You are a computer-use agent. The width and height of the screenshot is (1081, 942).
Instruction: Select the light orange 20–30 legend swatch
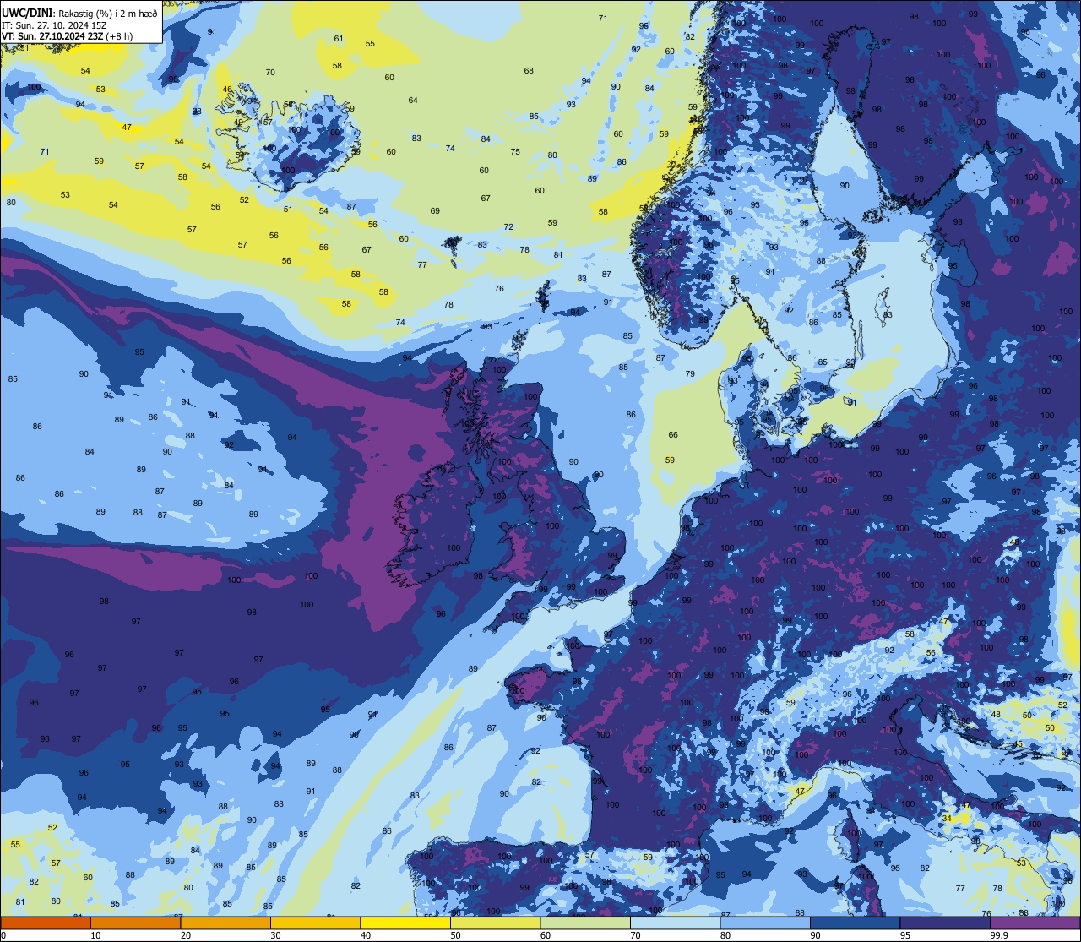pyautogui.click(x=225, y=923)
